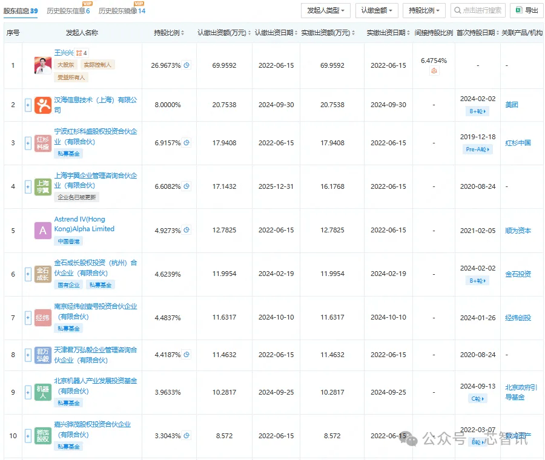Sort by 首次持股日期 column header
The image size is (545, 460).
click(x=478, y=33)
